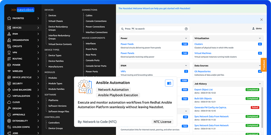
Task: Open the Ansible Automation documentation book icon
Action: tap(169, 83)
